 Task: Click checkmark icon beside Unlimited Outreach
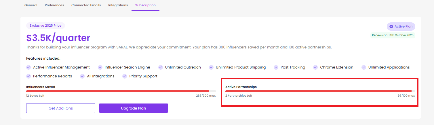click(x=161, y=67)
